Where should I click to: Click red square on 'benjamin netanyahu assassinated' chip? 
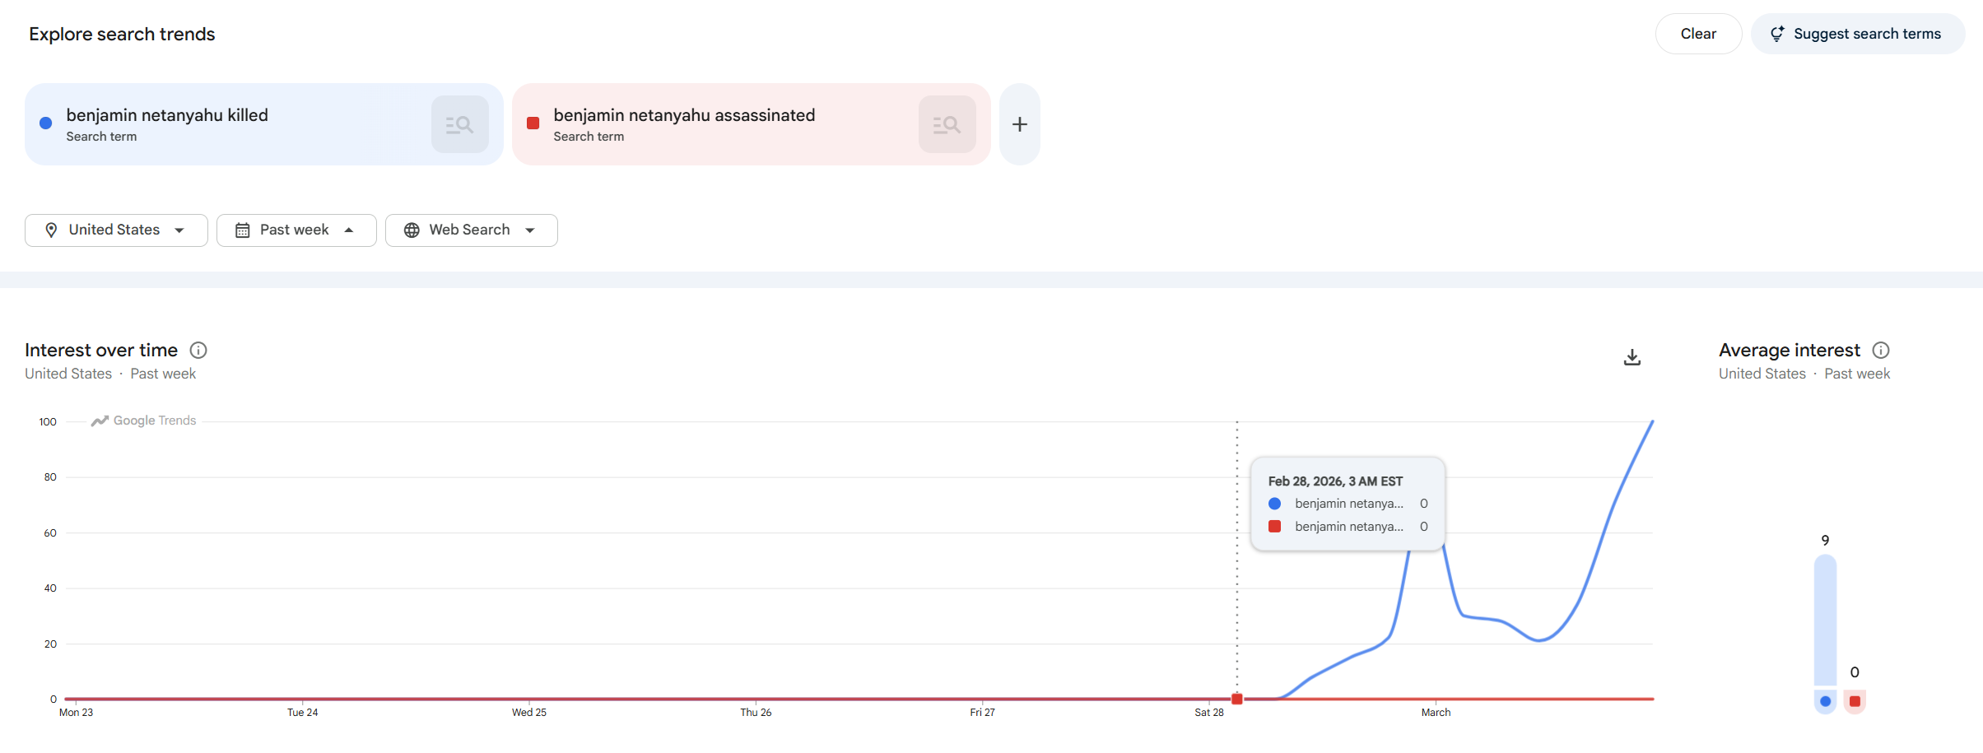[x=533, y=123]
